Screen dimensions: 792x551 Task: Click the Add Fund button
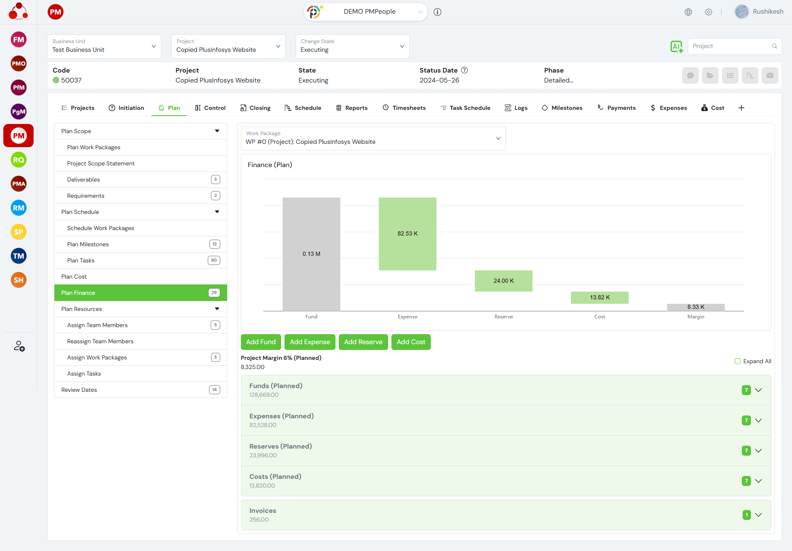click(x=261, y=342)
